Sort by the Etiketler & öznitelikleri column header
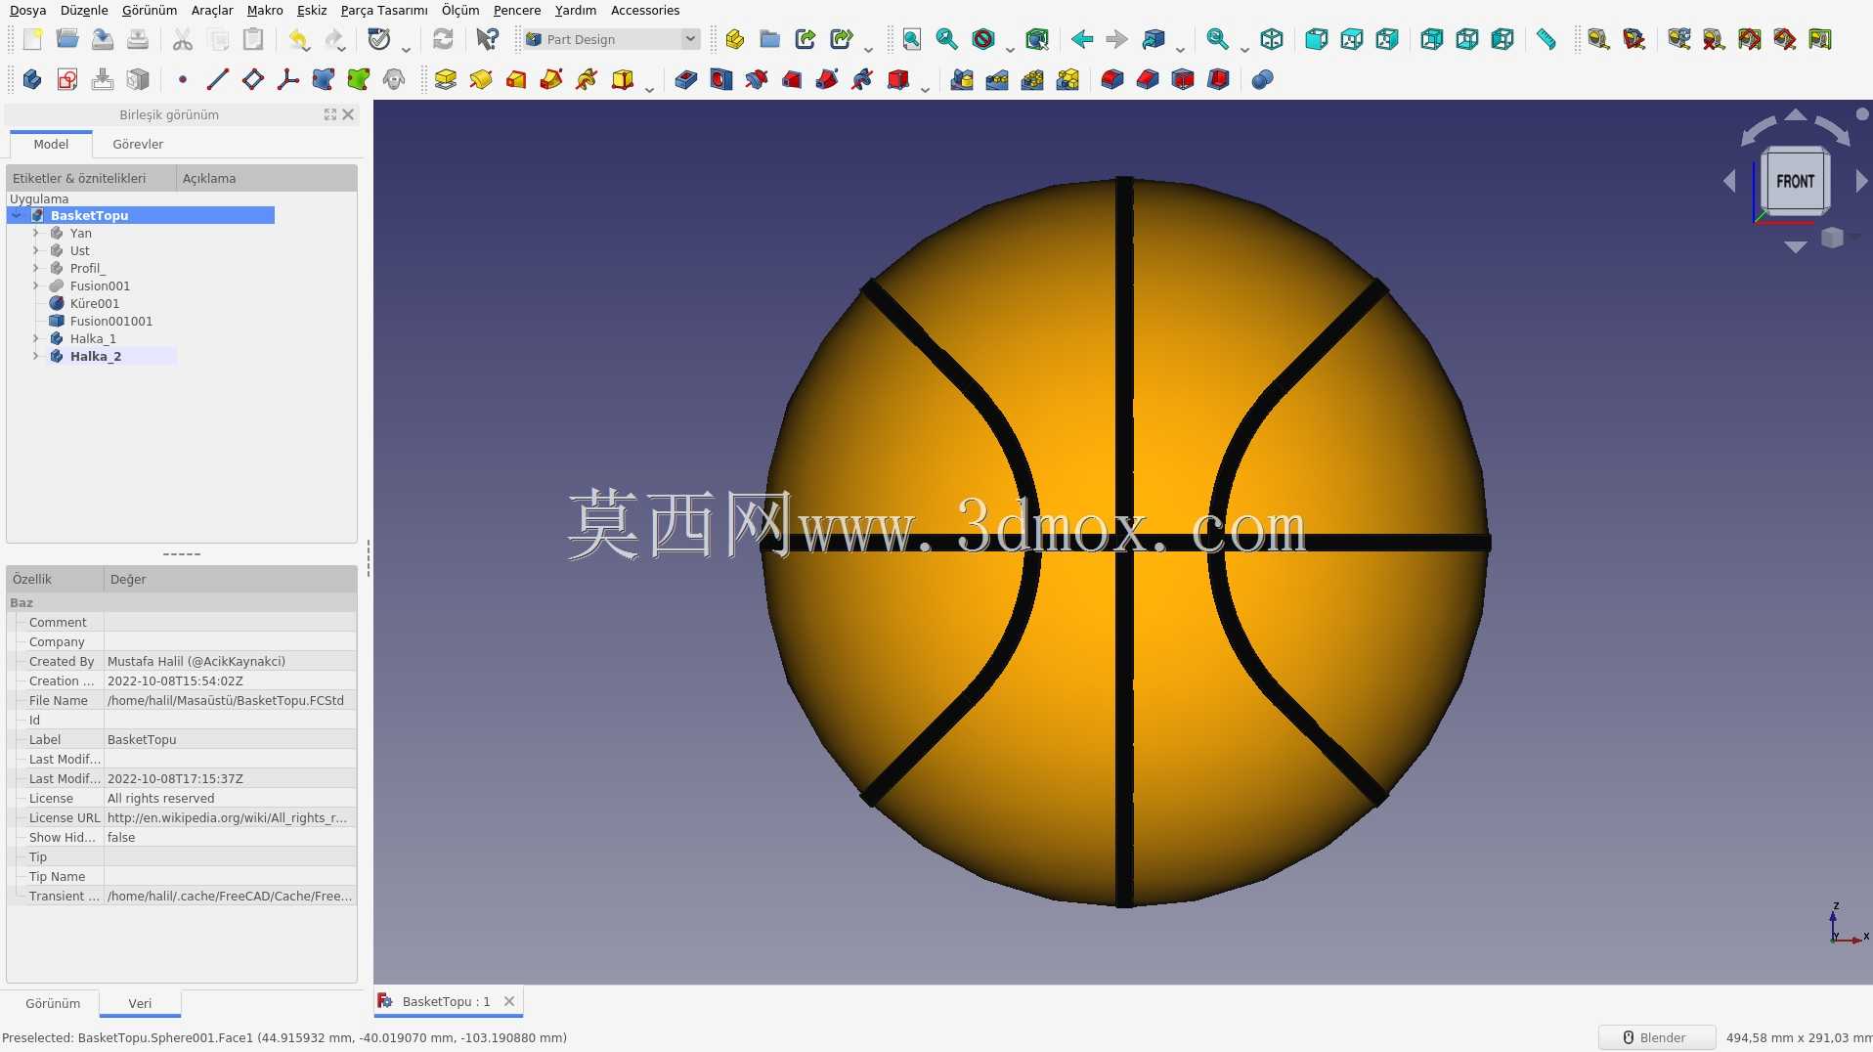 (x=92, y=178)
